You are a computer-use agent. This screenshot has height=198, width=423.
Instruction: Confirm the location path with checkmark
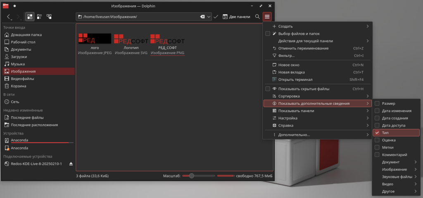pos(216,16)
